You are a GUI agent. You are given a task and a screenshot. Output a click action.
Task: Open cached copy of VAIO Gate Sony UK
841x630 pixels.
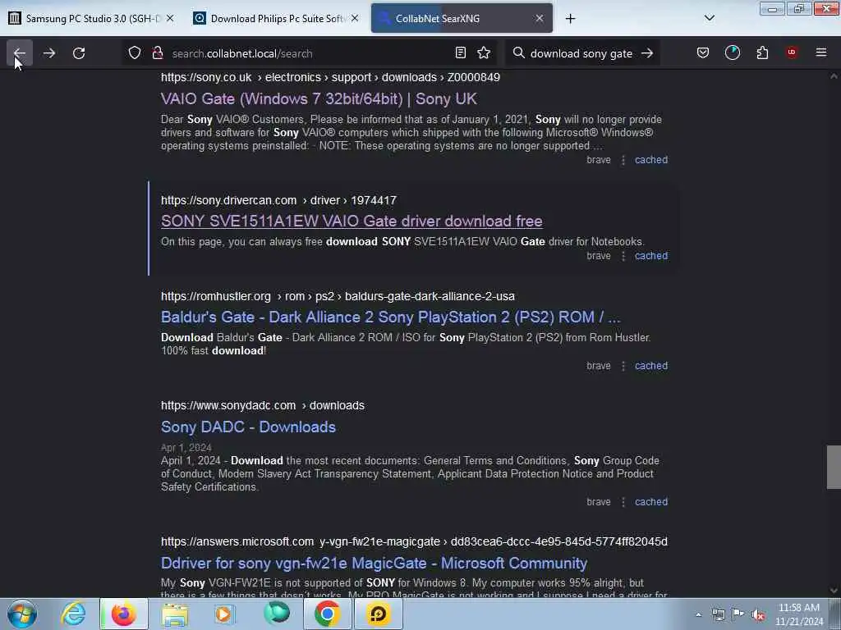click(x=651, y=160)
